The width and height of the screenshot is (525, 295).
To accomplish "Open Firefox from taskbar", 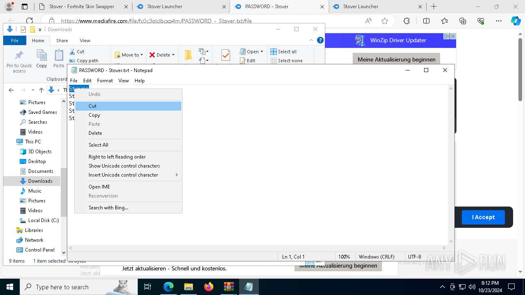I will pos(209,287).
